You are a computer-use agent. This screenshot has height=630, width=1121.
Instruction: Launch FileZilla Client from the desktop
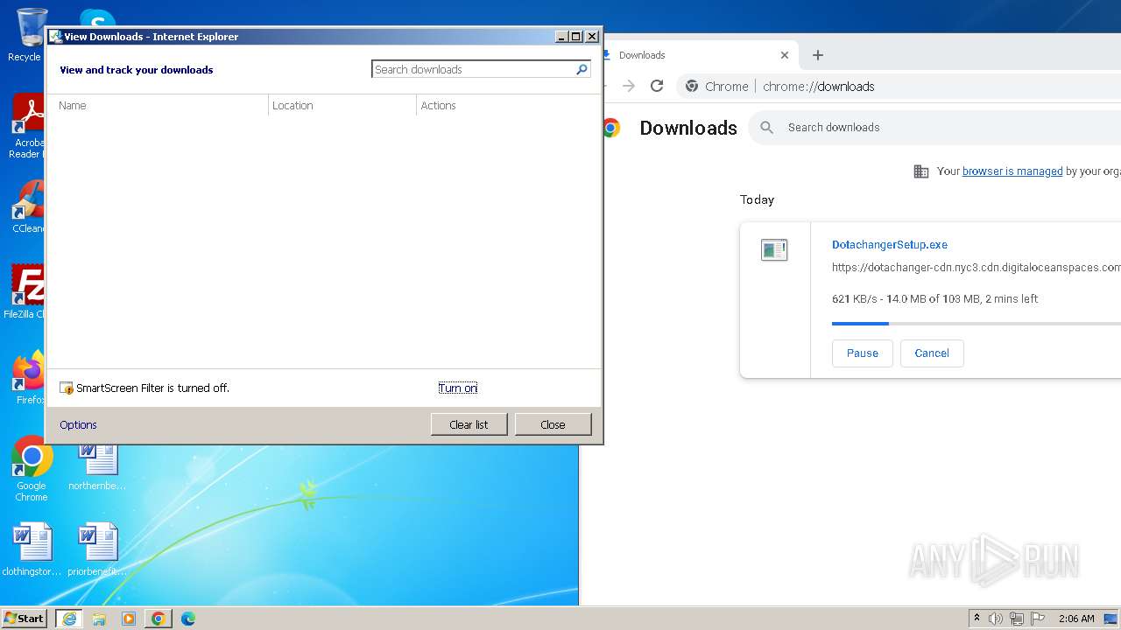click(x=25, y=292)
